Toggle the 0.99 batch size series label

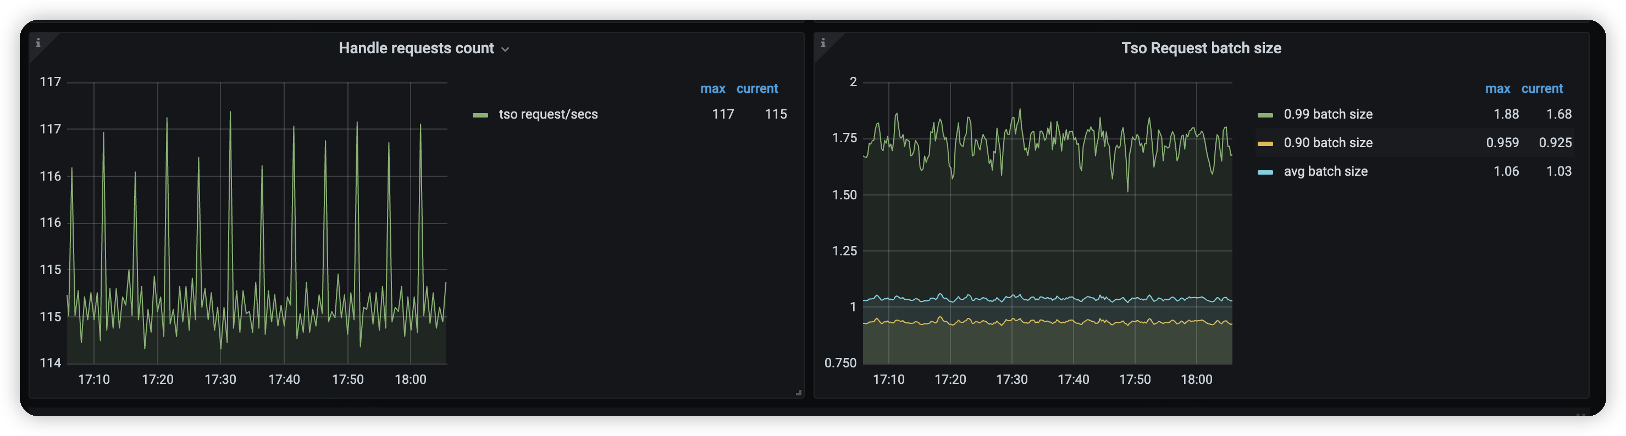pos(1328,114)
